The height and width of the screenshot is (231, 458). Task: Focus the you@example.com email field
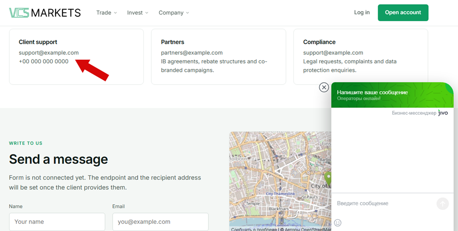coord(160,222)
